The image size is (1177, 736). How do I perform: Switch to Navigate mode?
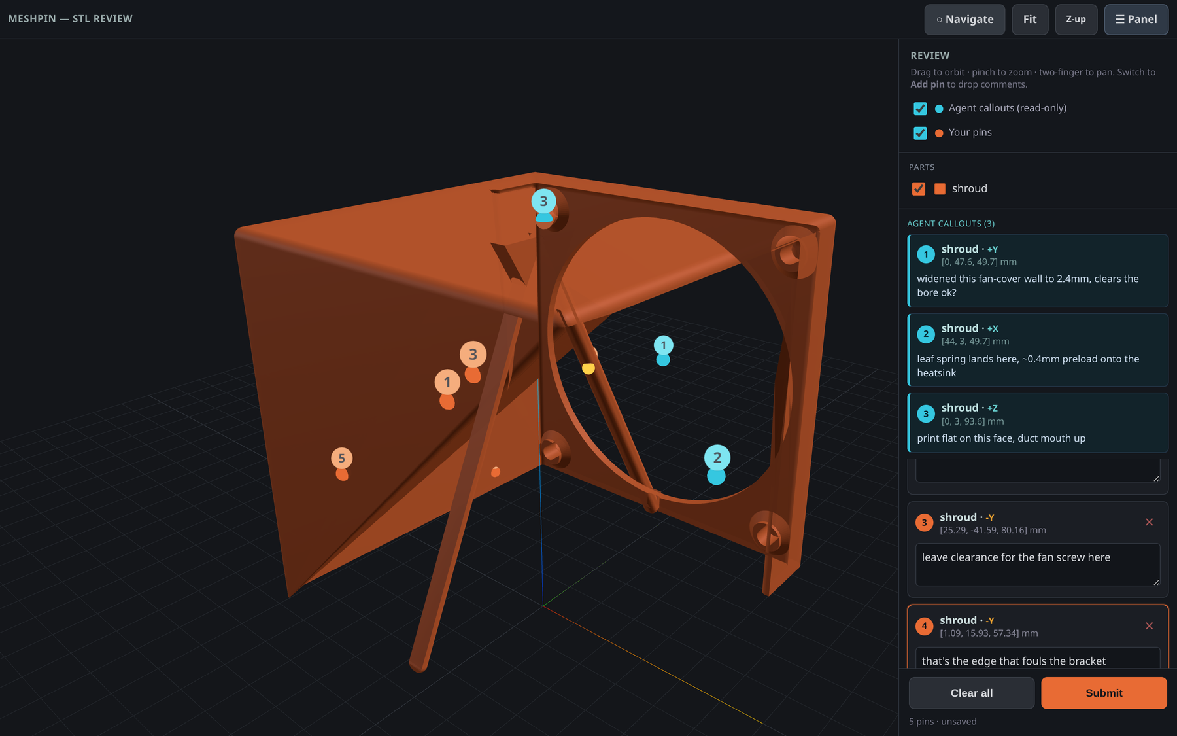click(x=964, y=19)
